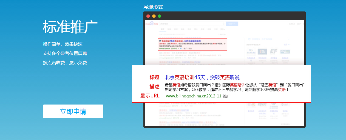Click the yellow minimize dot in mock browser
Viewport: 346px width, 140px height.
pos(154,16)
